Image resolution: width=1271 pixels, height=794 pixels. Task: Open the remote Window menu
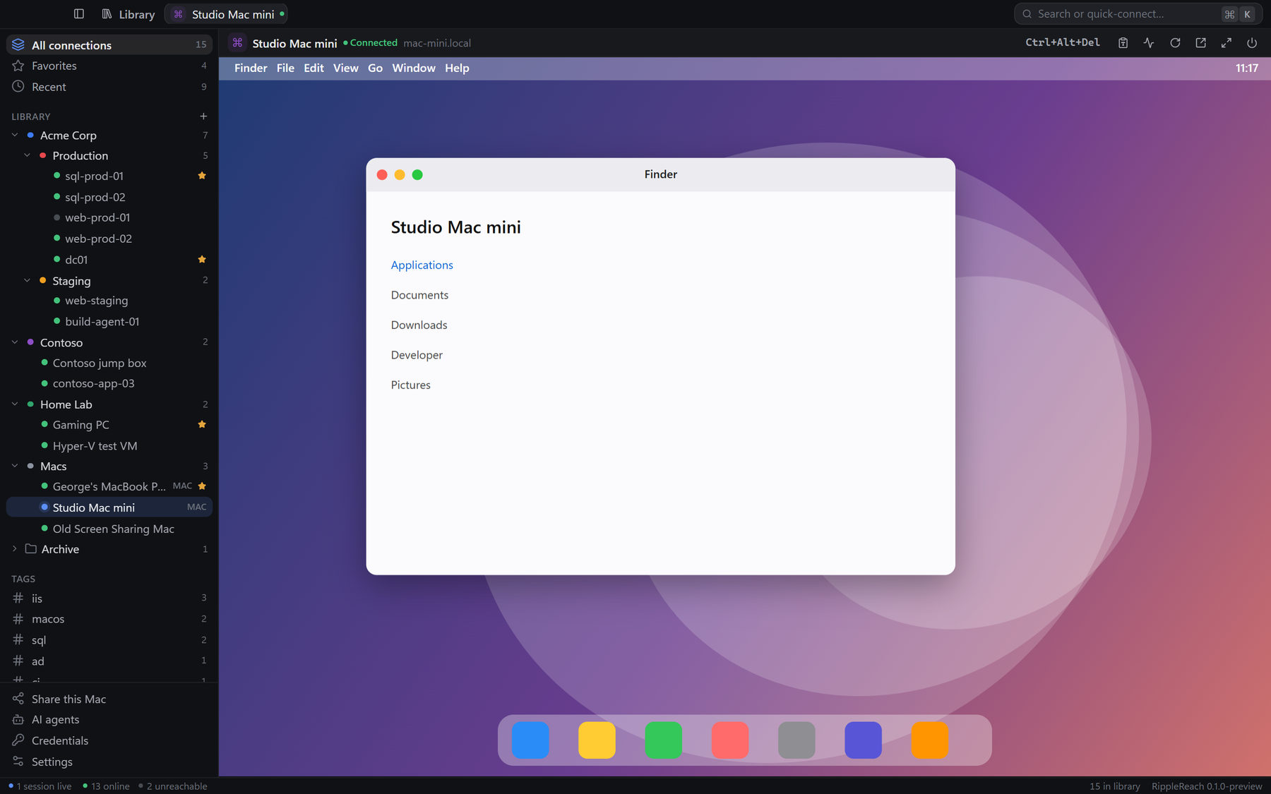[x=414, y=68]
